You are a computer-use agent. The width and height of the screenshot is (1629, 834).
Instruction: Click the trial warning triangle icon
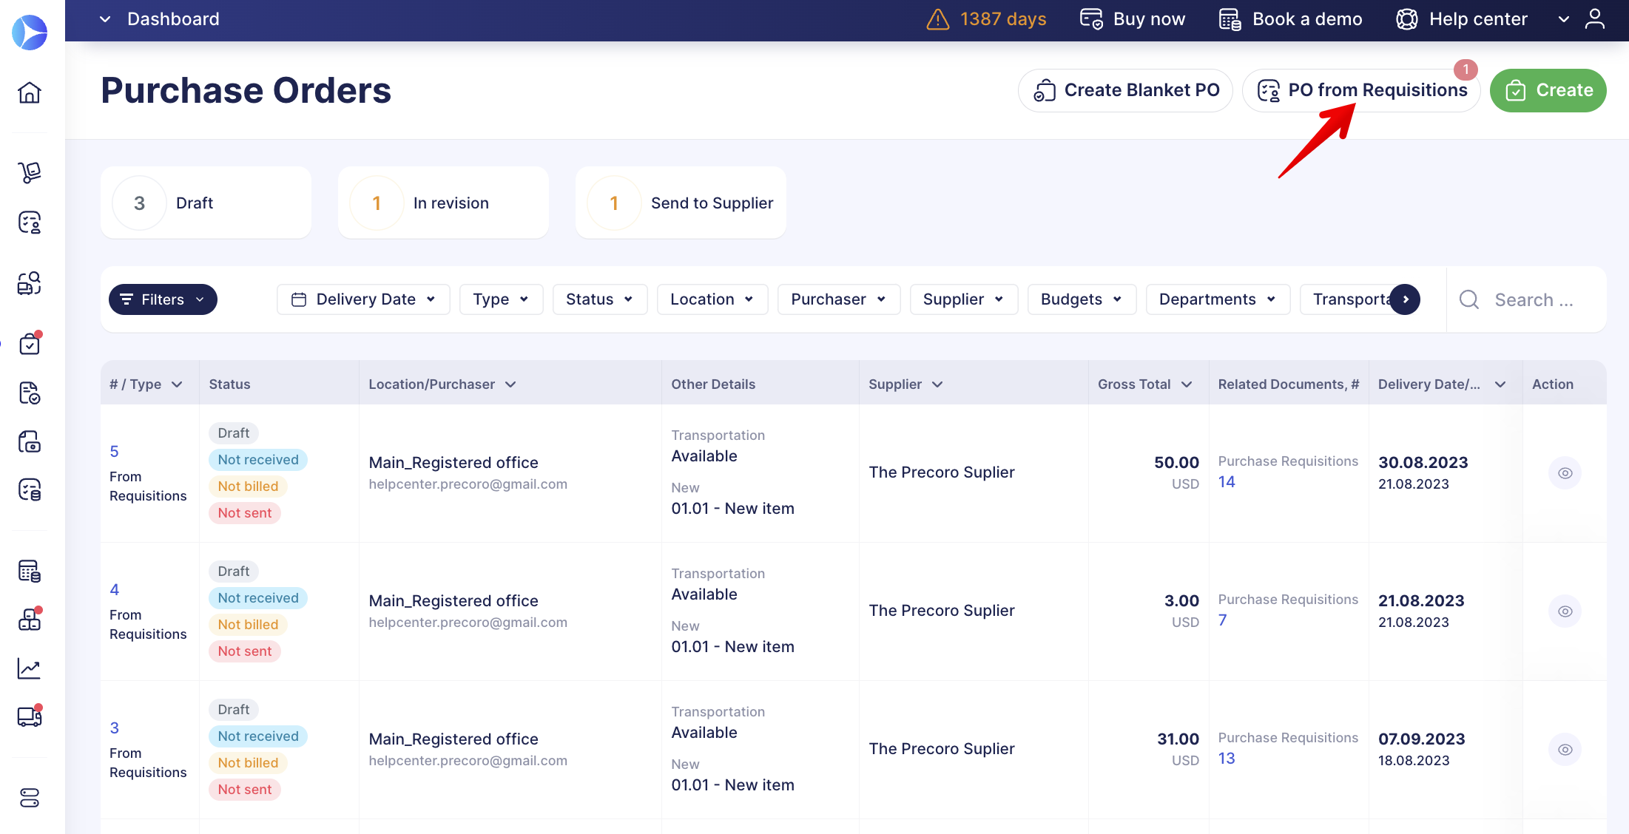937,19
